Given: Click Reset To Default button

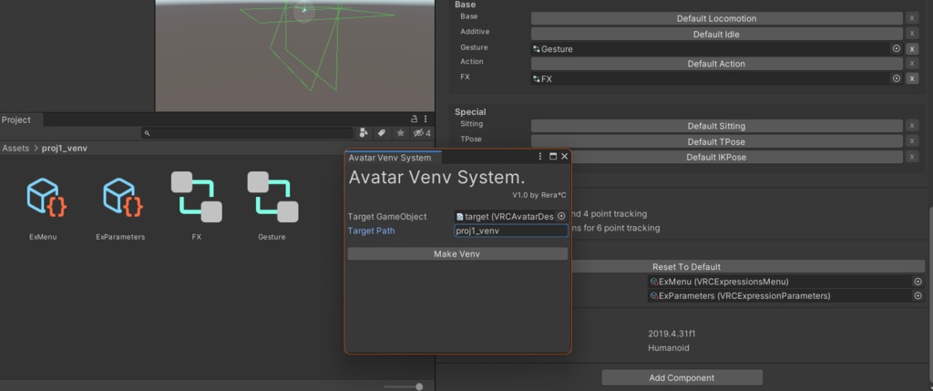Looking at the screenshot, I should 687,267.
